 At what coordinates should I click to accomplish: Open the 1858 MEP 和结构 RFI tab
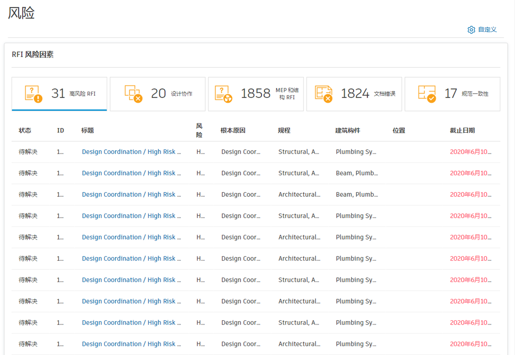pyautogui.click(x=256, y=94)
